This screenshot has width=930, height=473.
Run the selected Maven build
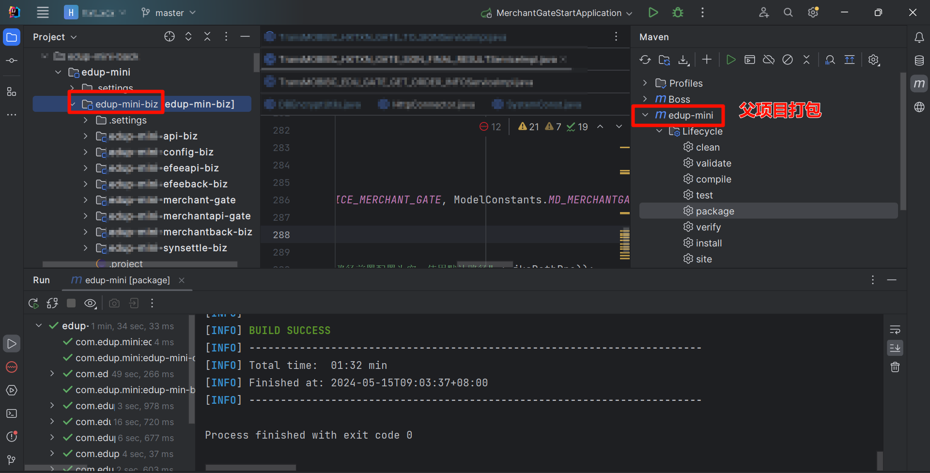tap(731, 60)
